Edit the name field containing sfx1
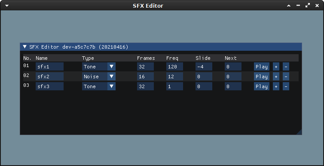 point(49,67)
